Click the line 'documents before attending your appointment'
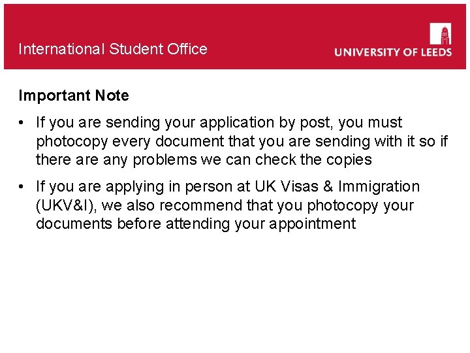The image size is (470, 353). click(196, 224)
